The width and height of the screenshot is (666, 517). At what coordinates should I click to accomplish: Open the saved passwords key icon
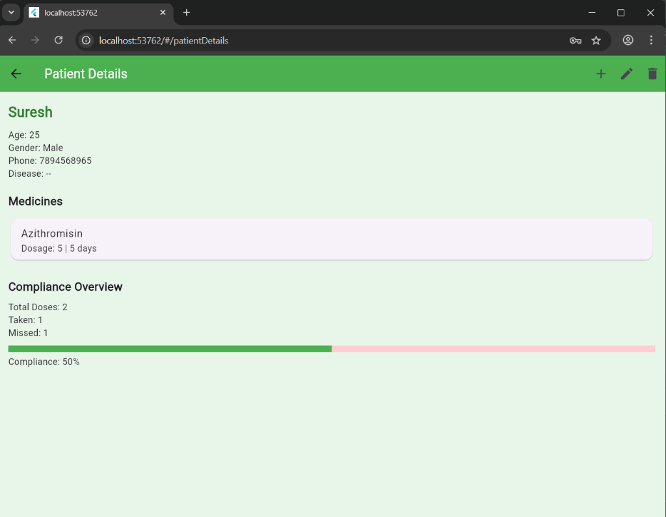pyautogui.click(x=576, y=40)
